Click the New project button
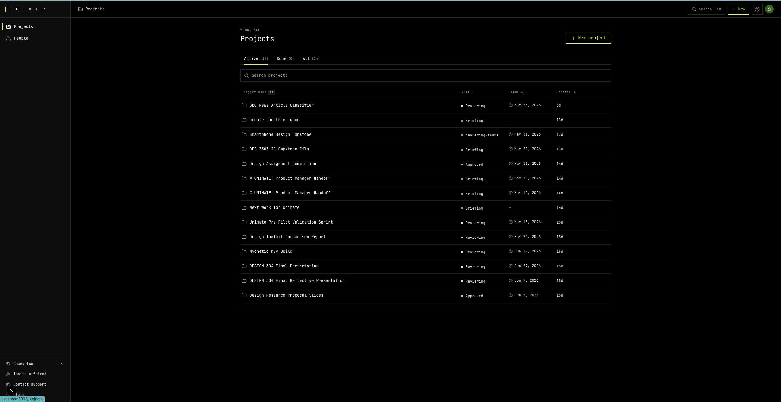 click(x=588, y=38)
